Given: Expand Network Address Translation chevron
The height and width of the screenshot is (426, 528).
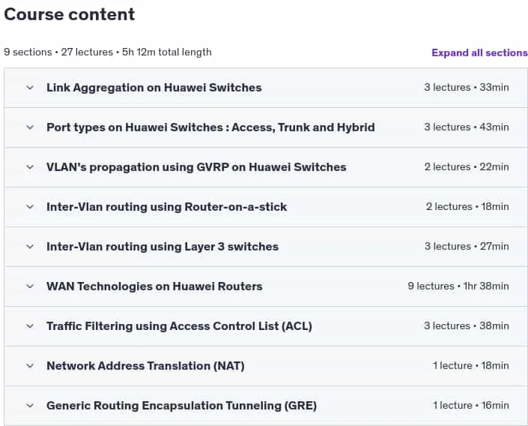Looking at the screenshot, I should click(x=30, y=365).
